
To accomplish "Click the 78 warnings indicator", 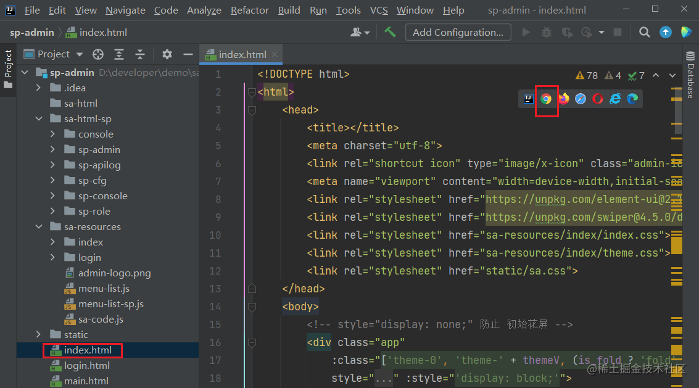I will [587, 75].
